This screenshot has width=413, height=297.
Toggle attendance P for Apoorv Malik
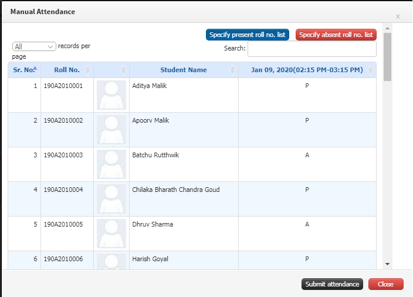tap(307, 120)
